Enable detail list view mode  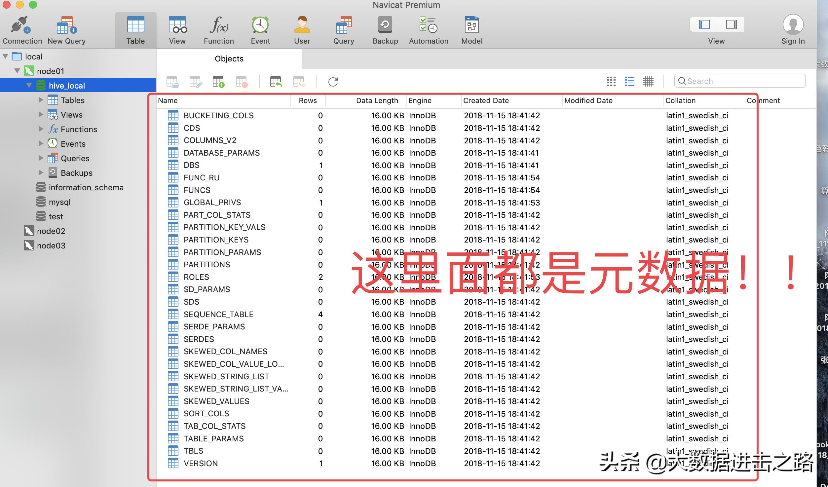(630, 81)
